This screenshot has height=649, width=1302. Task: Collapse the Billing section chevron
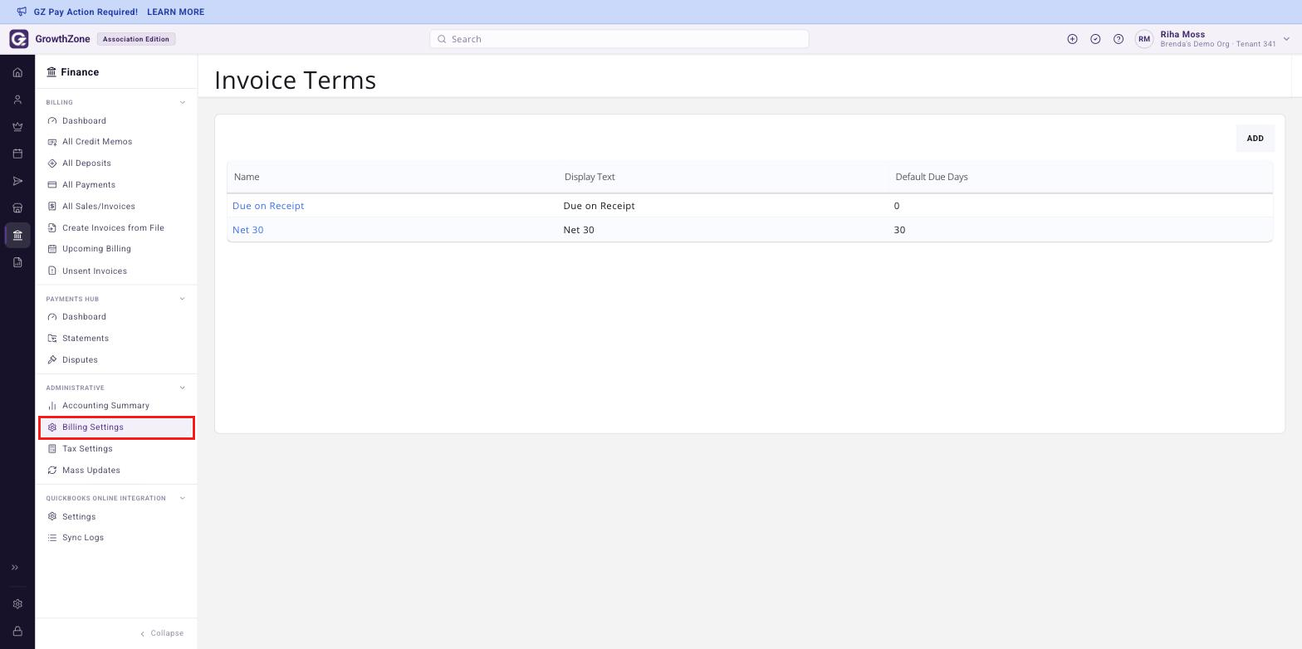(183, 103)
